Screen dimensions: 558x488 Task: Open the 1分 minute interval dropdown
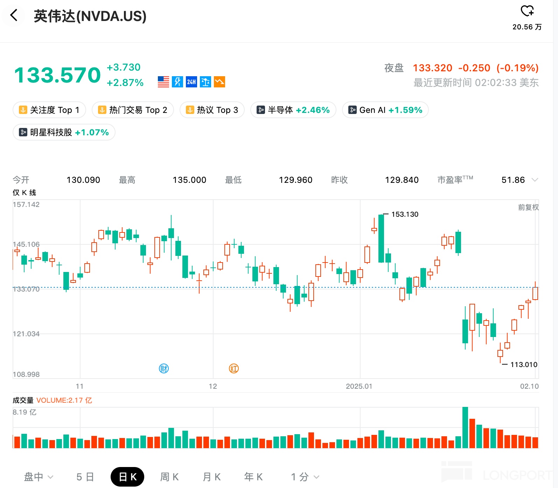[305, 477]
